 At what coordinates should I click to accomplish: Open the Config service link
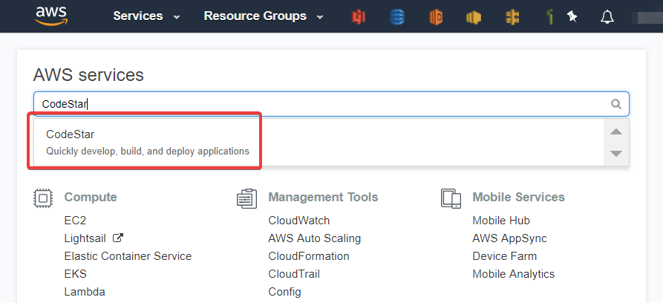[284, 292]
